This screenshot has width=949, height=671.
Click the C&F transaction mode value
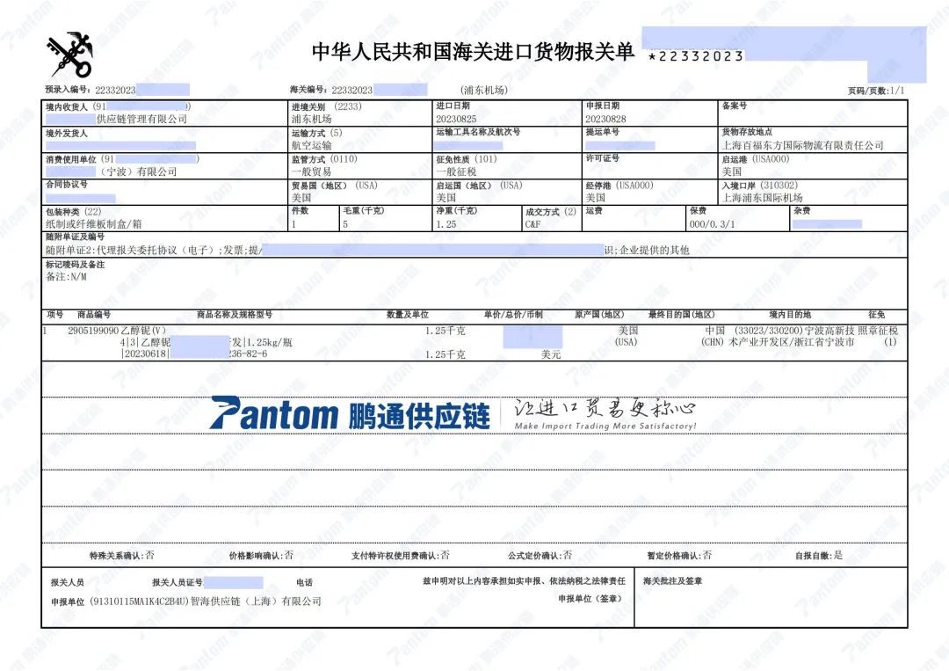click(533, 224)
